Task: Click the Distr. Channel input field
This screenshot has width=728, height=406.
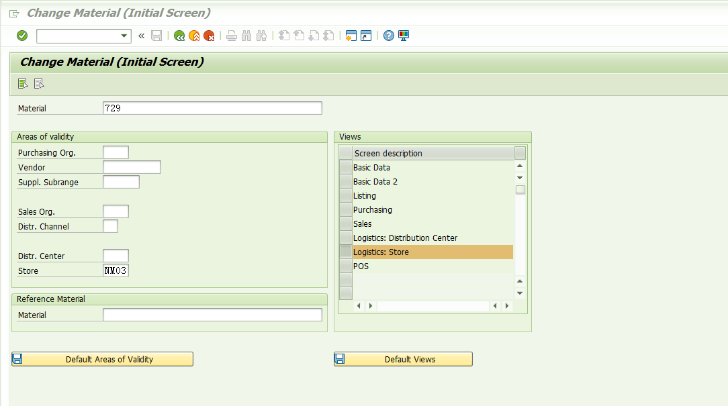Action: point(111,226)
